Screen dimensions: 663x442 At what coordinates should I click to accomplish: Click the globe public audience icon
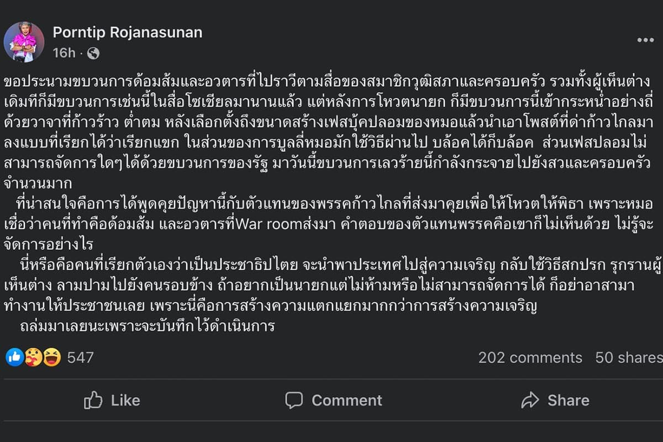[x=93, y=53]
